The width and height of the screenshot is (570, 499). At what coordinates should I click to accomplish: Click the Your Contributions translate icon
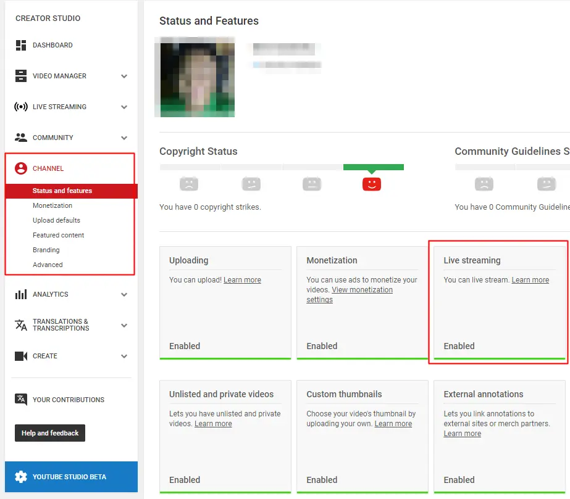click(x=21, y=400)
